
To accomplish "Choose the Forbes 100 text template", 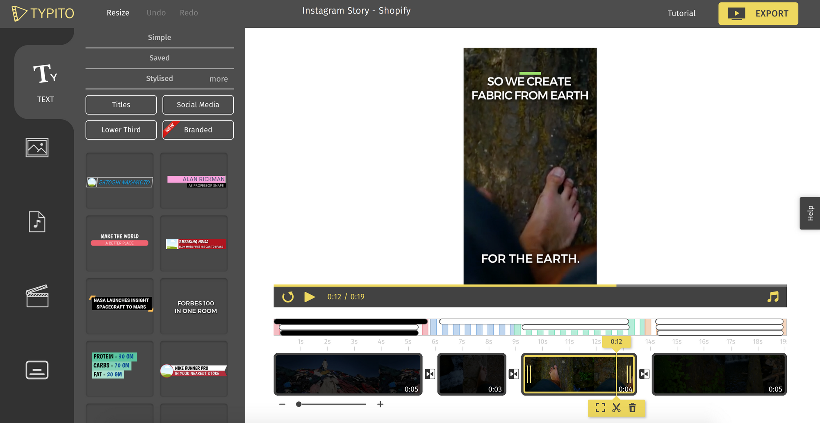I will [194, 306].
